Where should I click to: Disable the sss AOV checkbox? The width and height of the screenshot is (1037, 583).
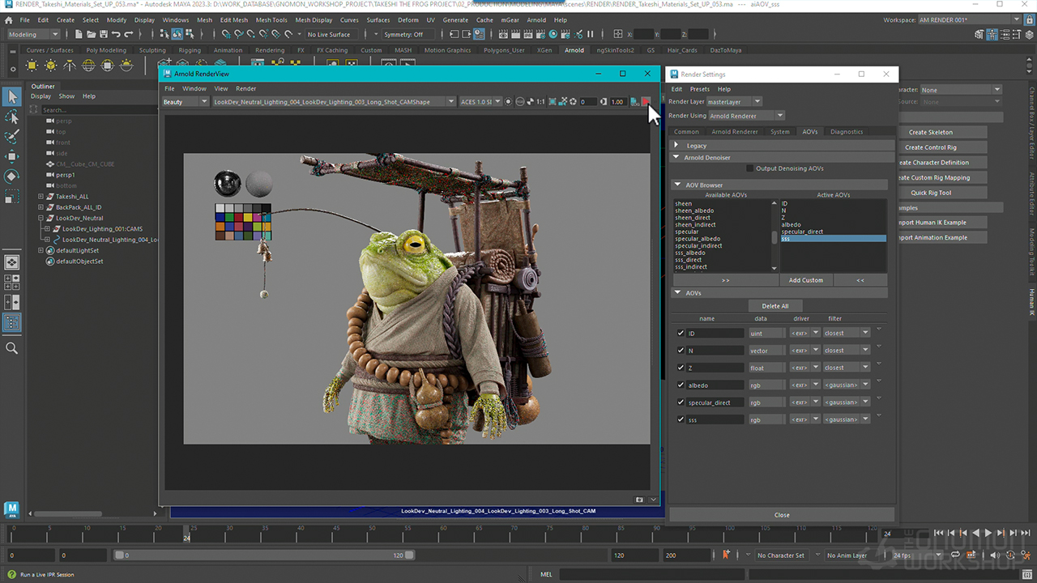(681, 419)
